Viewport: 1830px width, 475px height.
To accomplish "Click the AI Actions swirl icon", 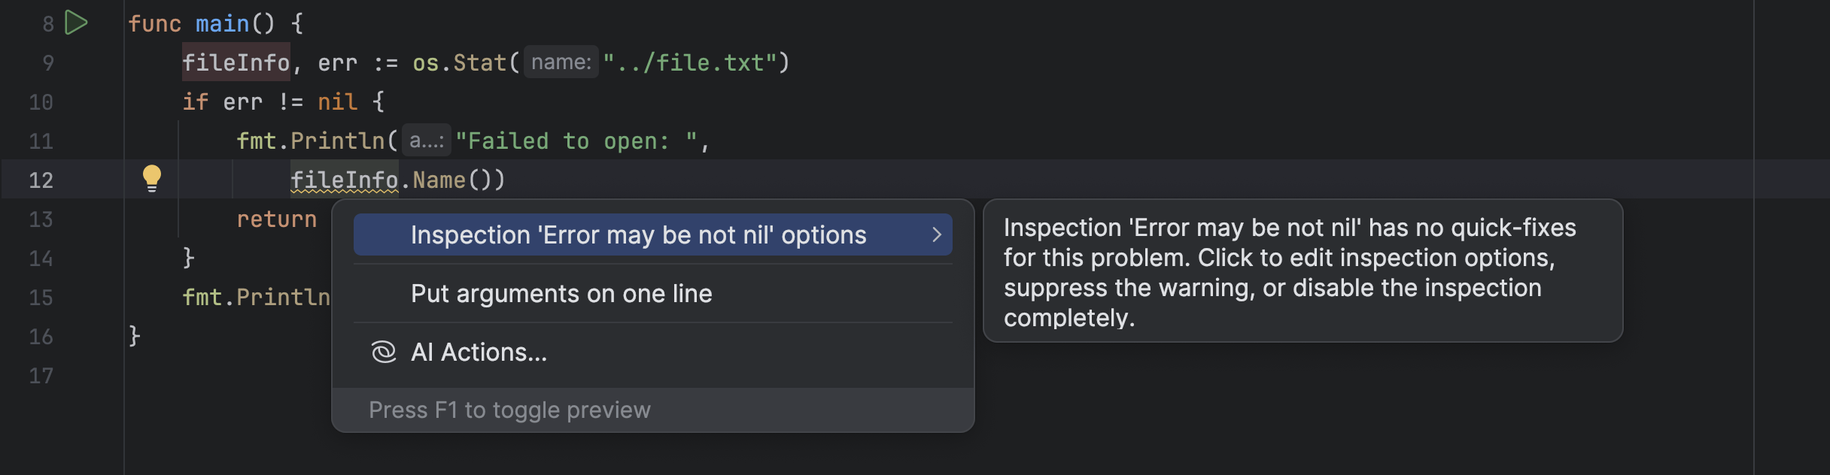I will tap(384, 352).
